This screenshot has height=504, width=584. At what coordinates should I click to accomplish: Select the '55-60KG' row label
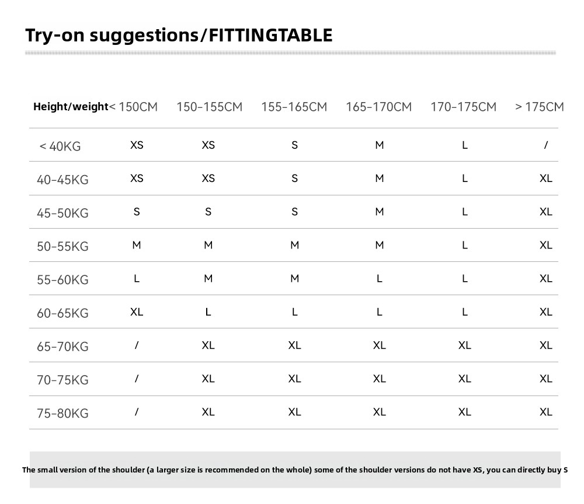(62, 280)
